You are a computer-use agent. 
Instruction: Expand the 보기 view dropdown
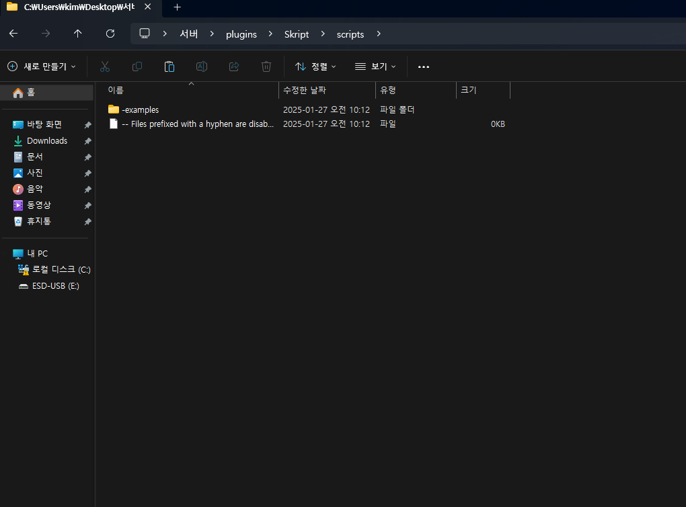pos(375,66)
